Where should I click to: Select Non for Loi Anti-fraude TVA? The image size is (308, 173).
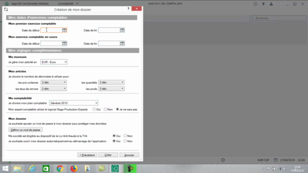tap(125, 136)
